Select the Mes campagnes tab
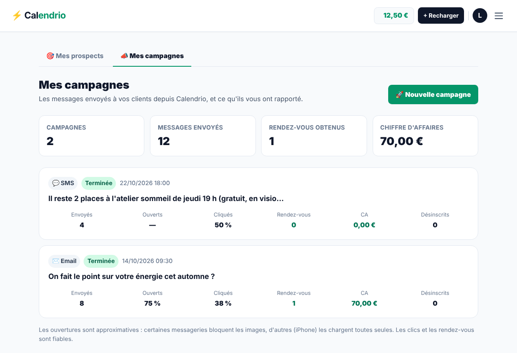This screenshot has width=517, height=353. [x=152, y=56]
